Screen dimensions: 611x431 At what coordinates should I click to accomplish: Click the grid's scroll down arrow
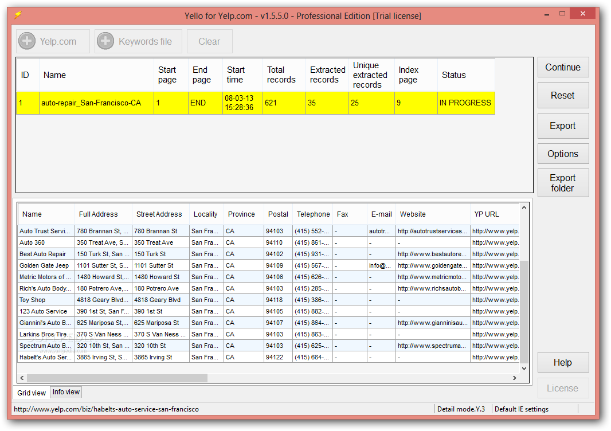[524, 369]
